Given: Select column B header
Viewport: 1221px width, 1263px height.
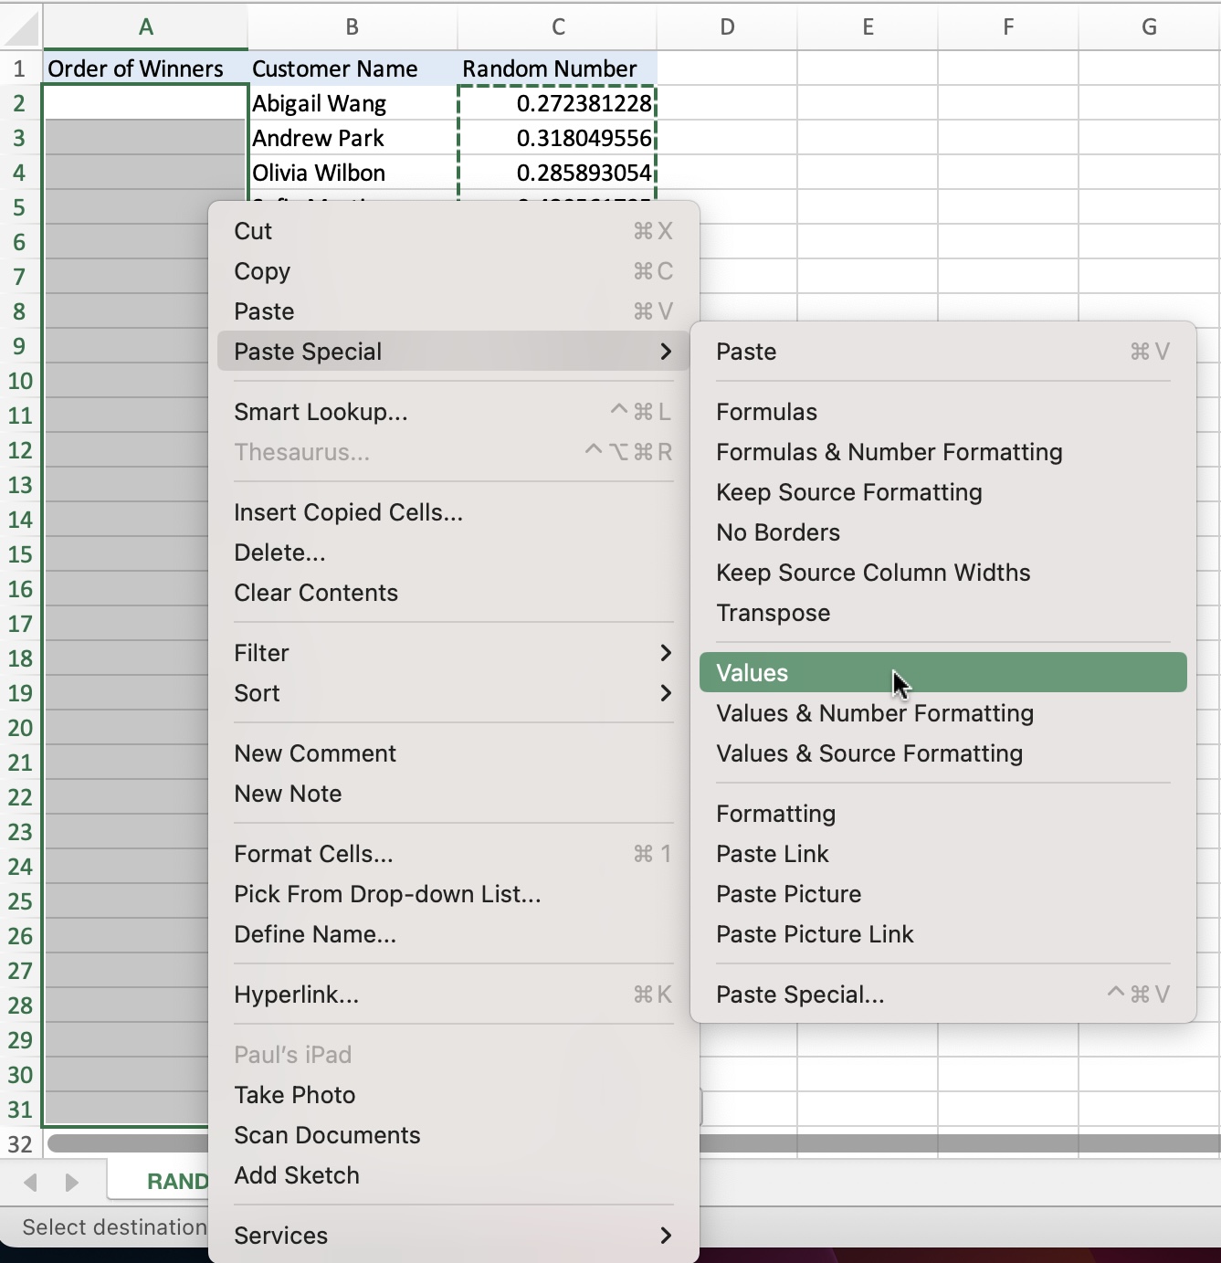Looking at the screenshot, I should click(x=353, y=27).
